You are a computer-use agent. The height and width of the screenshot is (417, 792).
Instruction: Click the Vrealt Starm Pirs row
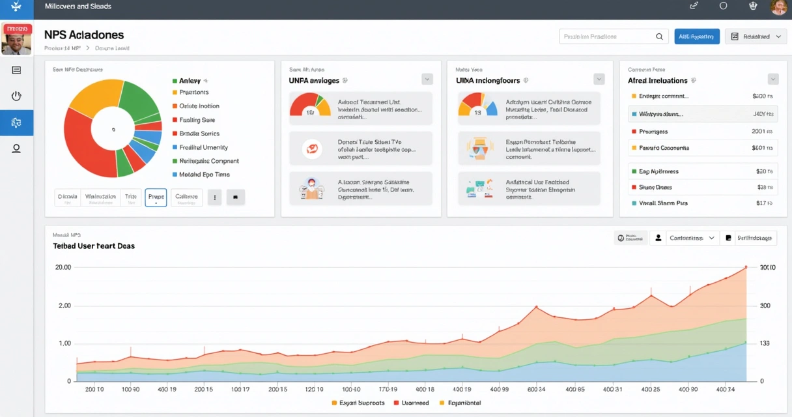pos(703,203)
